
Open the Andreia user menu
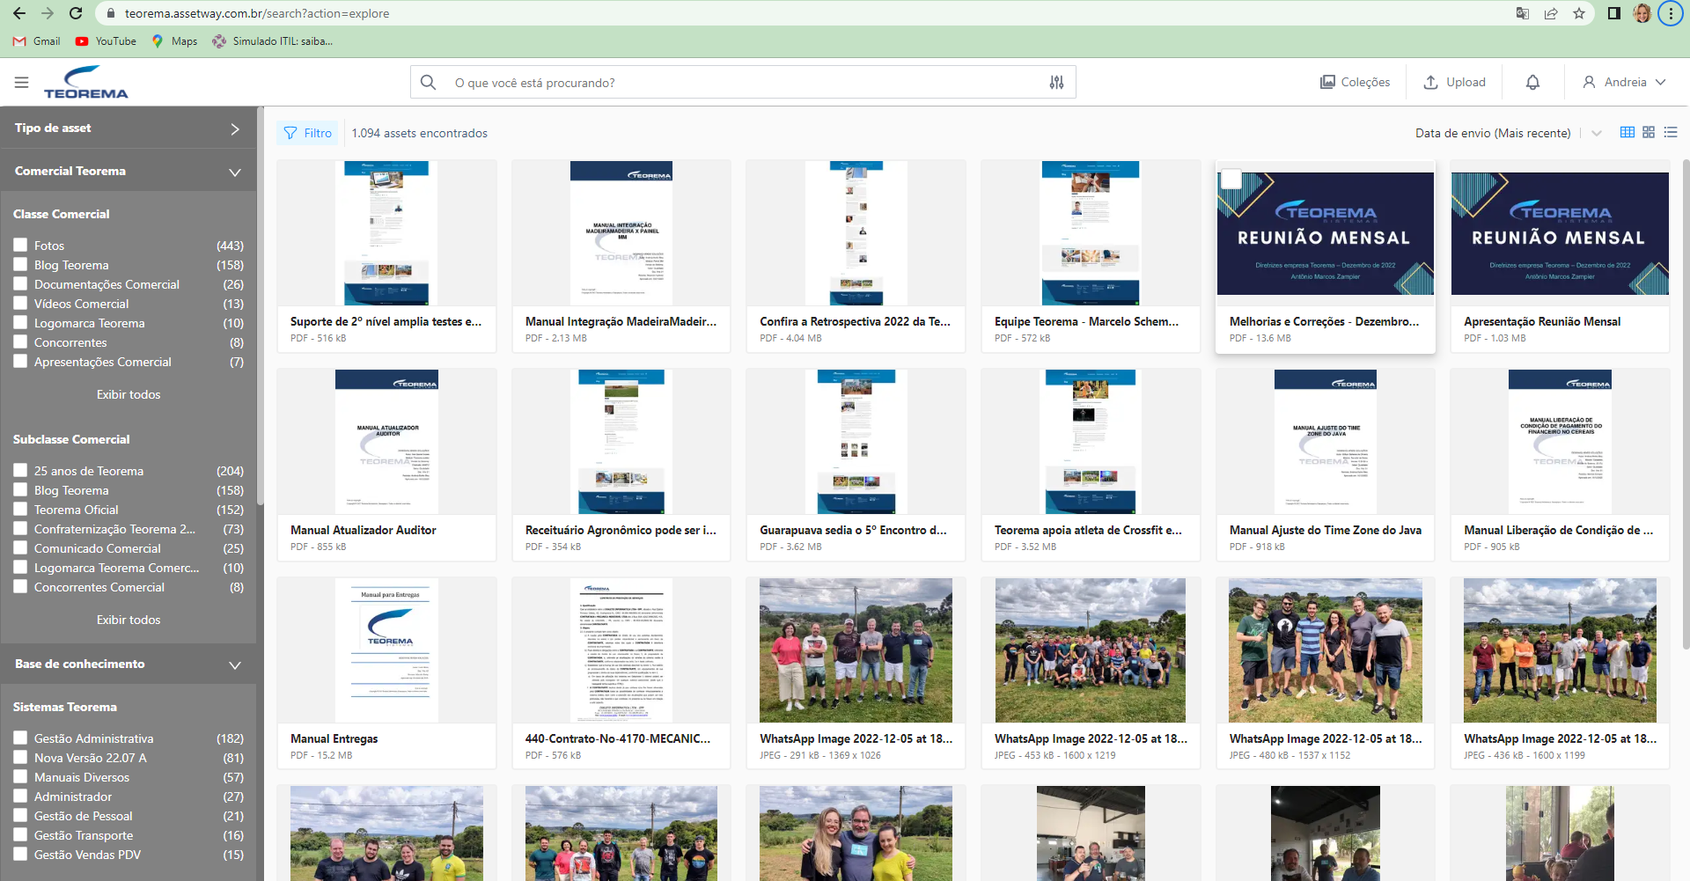point(1624,82)
